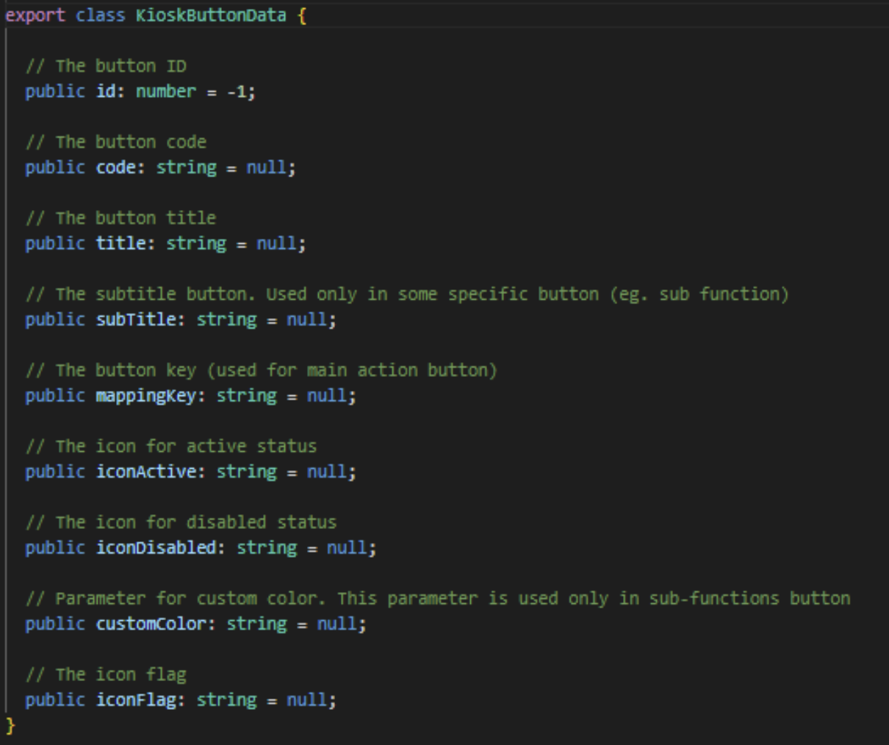This screenshot has height=745, width=889.
Task: Click the comment 'The icon for disabled status'
Action: click(x=181, y=522)
